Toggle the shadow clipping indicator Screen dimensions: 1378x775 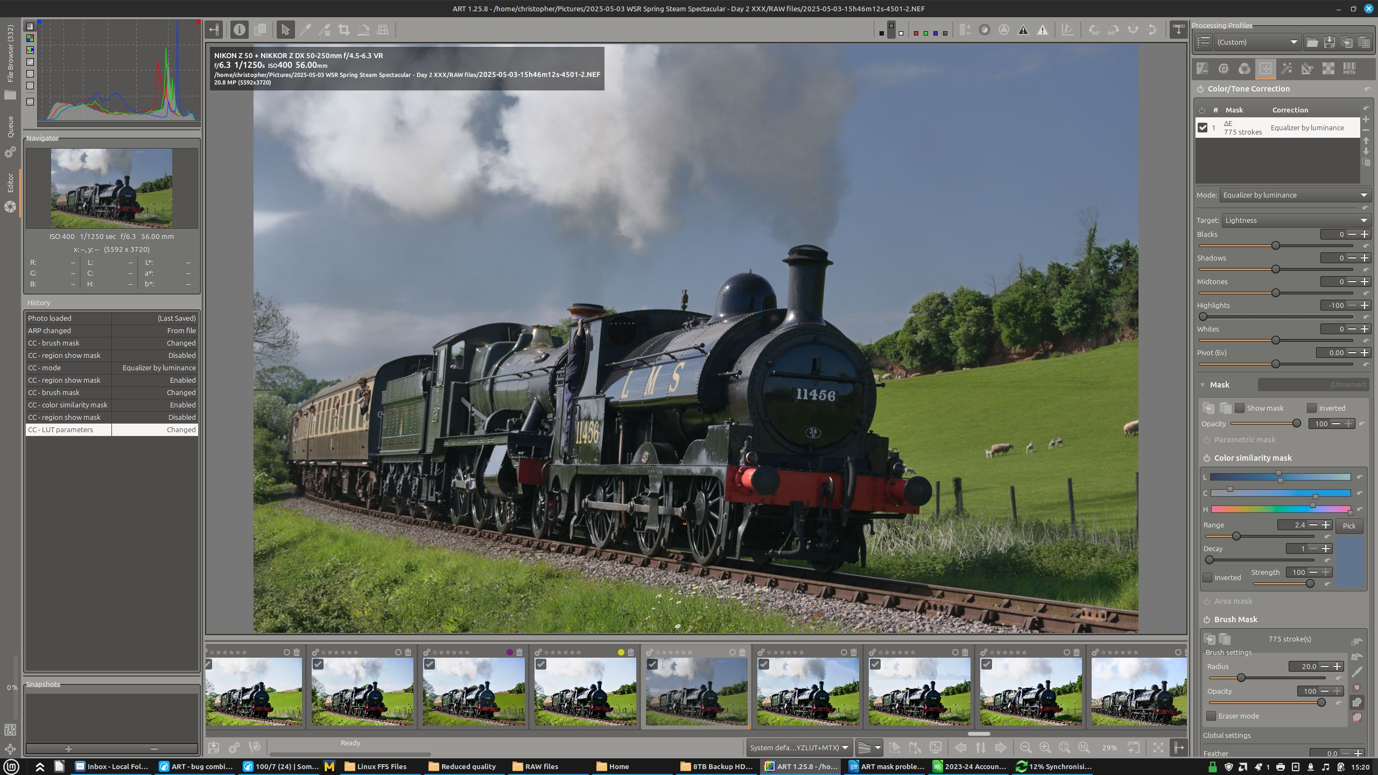(x=1023, y=30)
